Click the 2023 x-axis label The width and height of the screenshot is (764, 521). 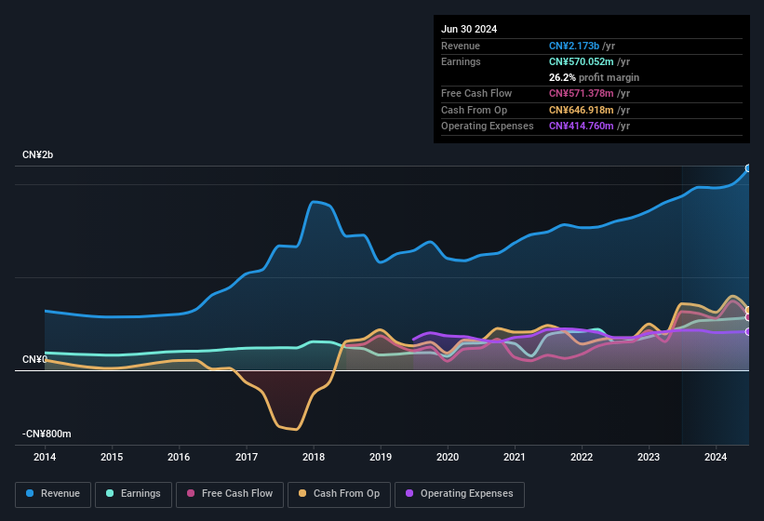649,457
